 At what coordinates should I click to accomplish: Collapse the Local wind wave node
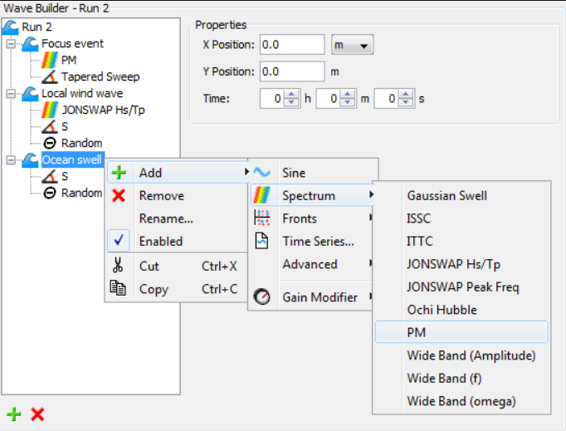[11, 94]
